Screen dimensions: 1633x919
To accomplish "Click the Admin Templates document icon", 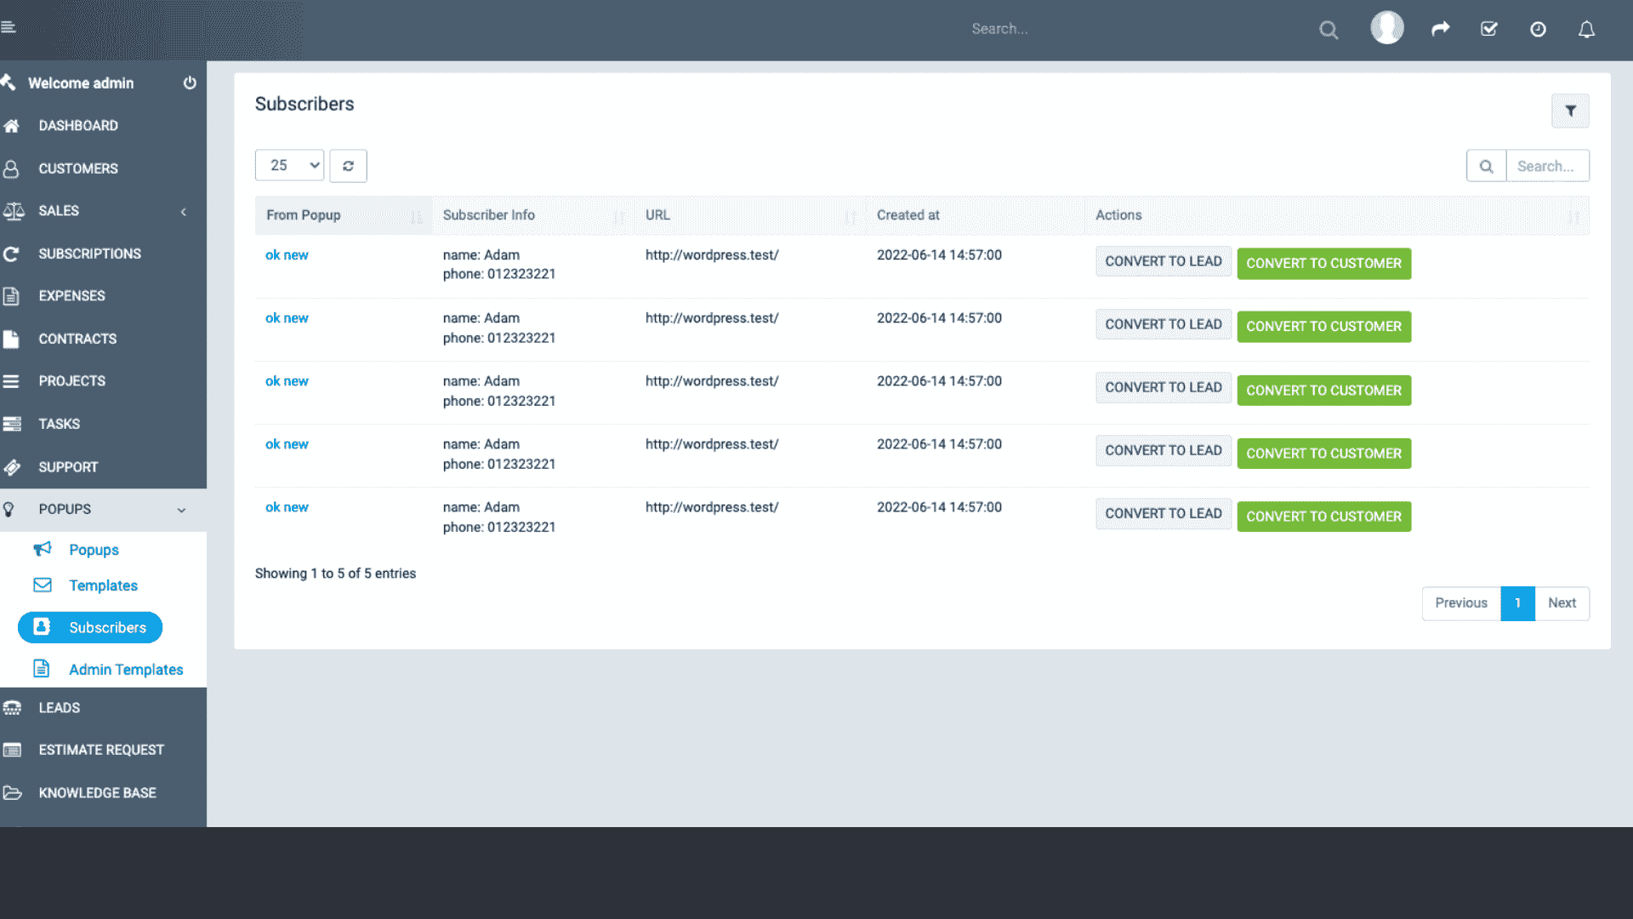I will tap(42, 670).
